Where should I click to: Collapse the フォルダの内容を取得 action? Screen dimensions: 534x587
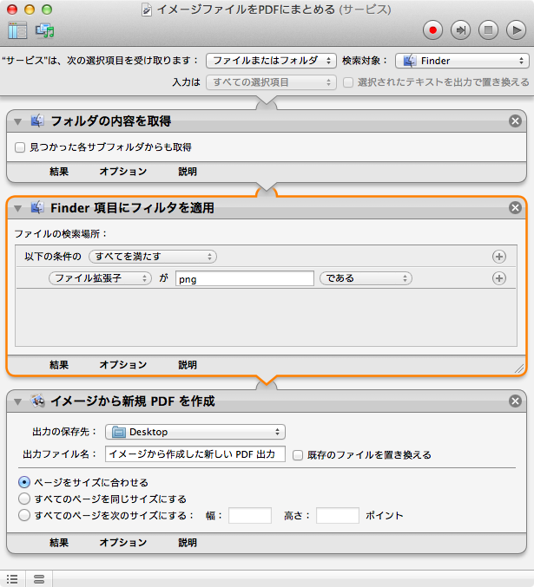17,121
